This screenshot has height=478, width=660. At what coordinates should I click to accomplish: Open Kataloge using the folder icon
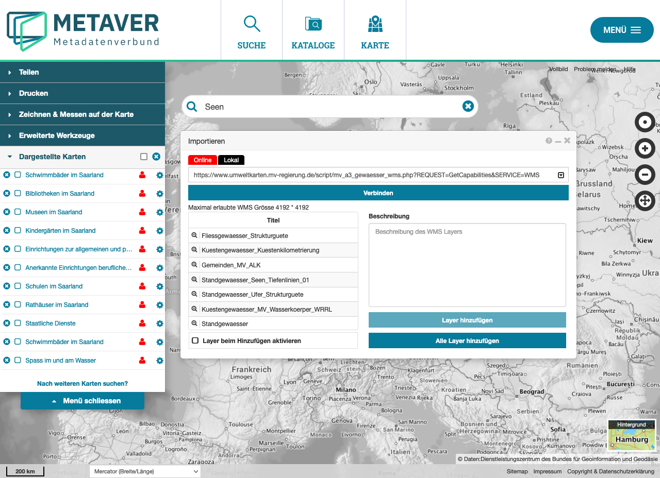coord(313,24)
